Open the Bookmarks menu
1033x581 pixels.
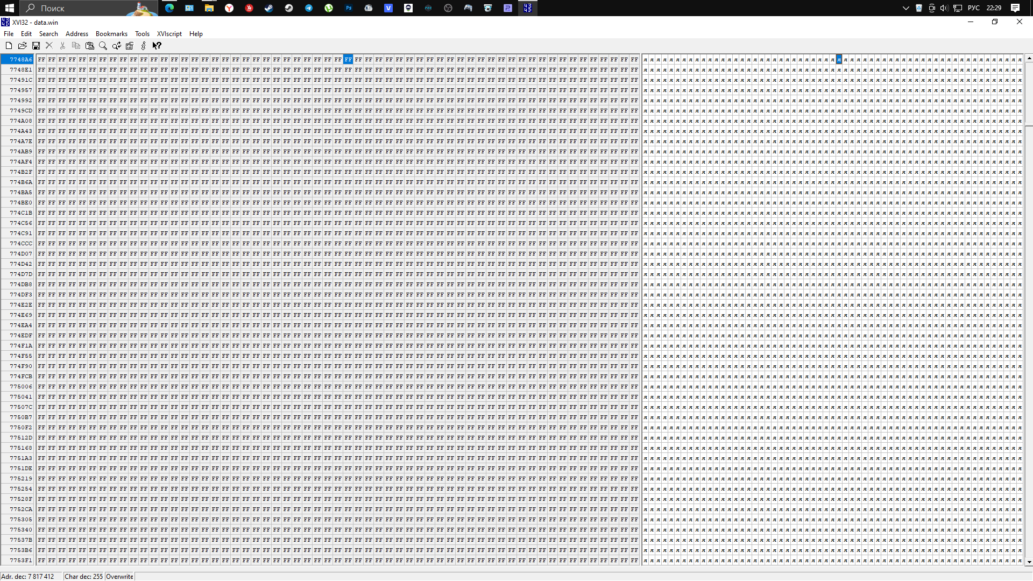tap(111, 34)
